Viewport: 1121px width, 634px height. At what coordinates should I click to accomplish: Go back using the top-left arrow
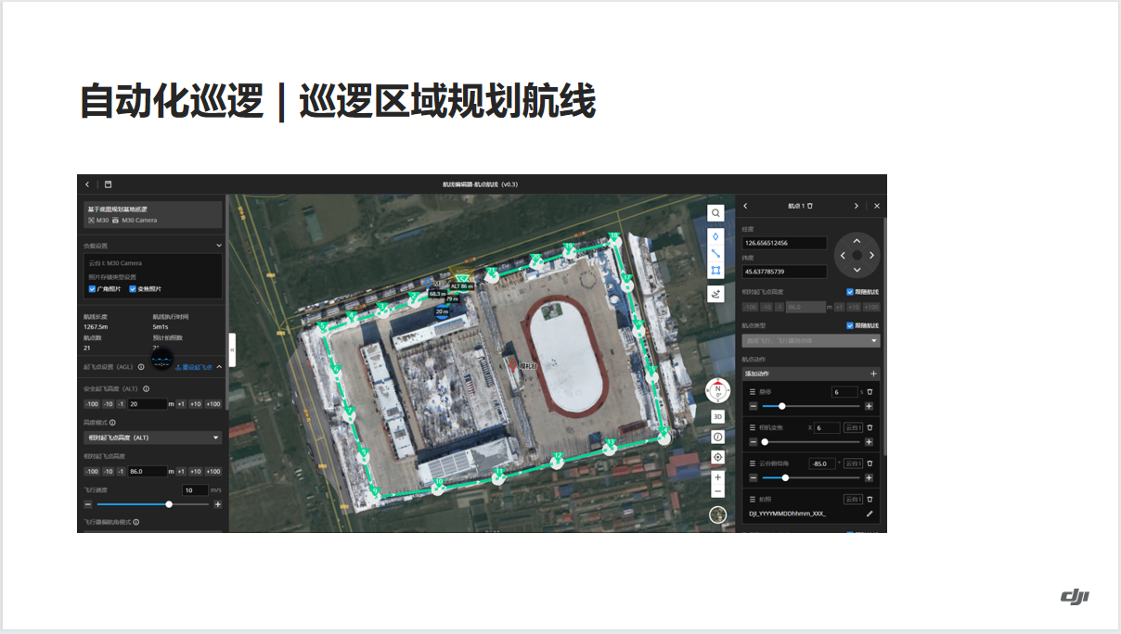click(87, 184)
